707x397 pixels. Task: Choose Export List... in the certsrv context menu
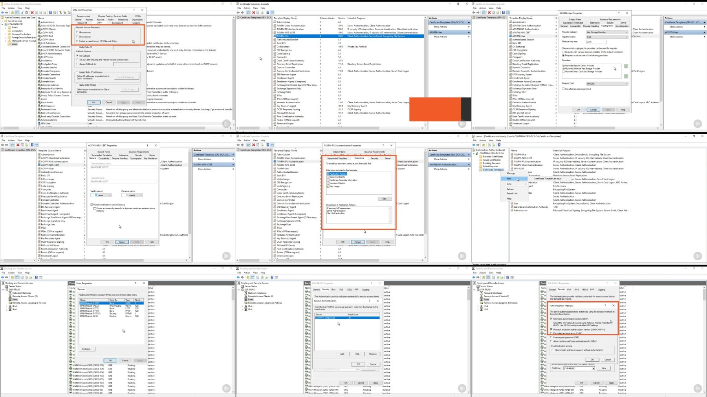(x=512, y=193)
